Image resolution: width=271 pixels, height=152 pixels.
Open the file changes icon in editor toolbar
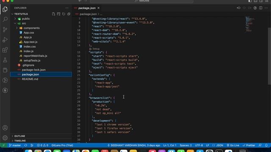[x=255, y=8]
